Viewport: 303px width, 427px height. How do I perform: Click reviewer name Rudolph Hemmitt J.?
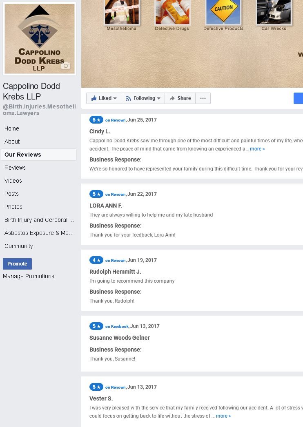[115, 272]
